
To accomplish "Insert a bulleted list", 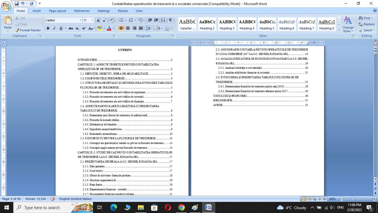I will 121,20.
